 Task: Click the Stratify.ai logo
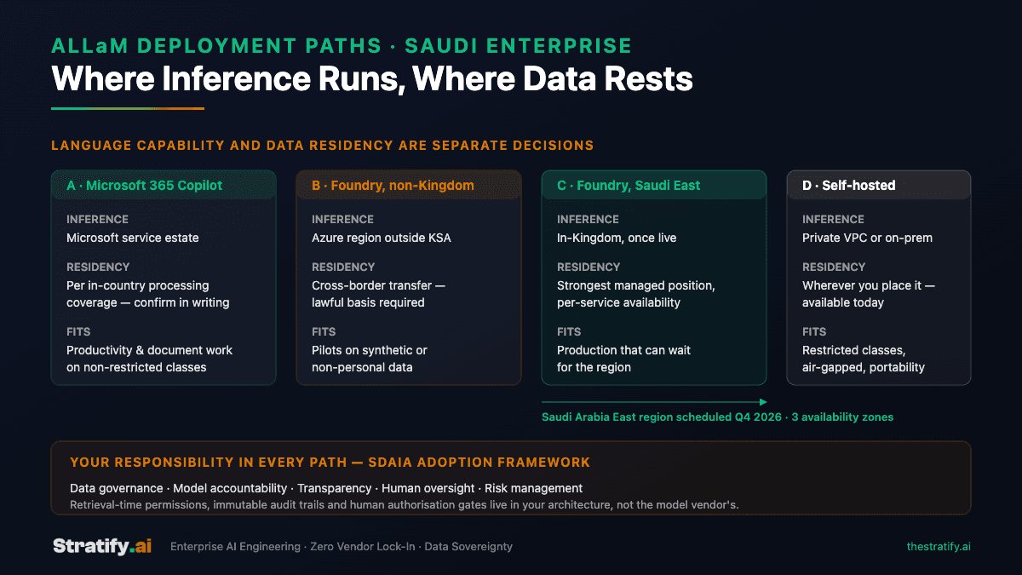click(x=102, y=546)
